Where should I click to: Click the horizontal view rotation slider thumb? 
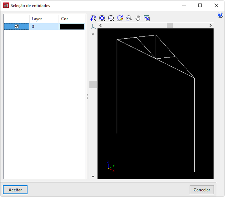[x=170, y=25]
